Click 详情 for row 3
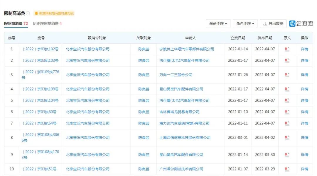The width and height of the screenshot is (317, 176). point(304,75)
